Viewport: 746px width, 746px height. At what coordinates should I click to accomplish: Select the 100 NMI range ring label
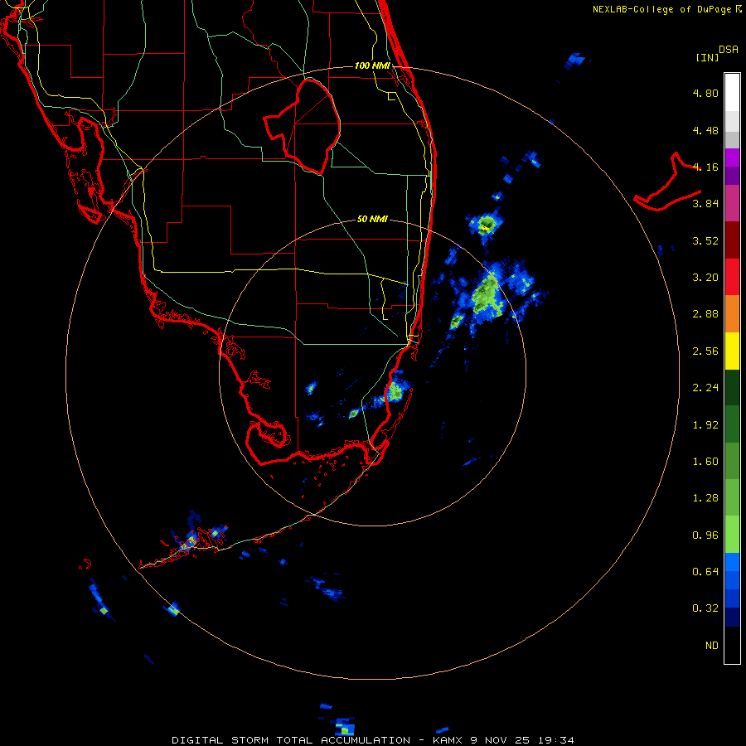pos(372,65)
